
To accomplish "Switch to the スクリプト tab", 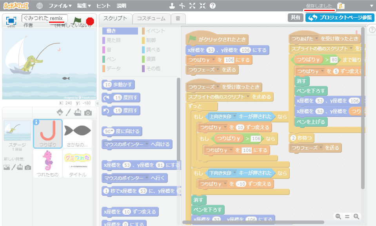I will (115, 18).
